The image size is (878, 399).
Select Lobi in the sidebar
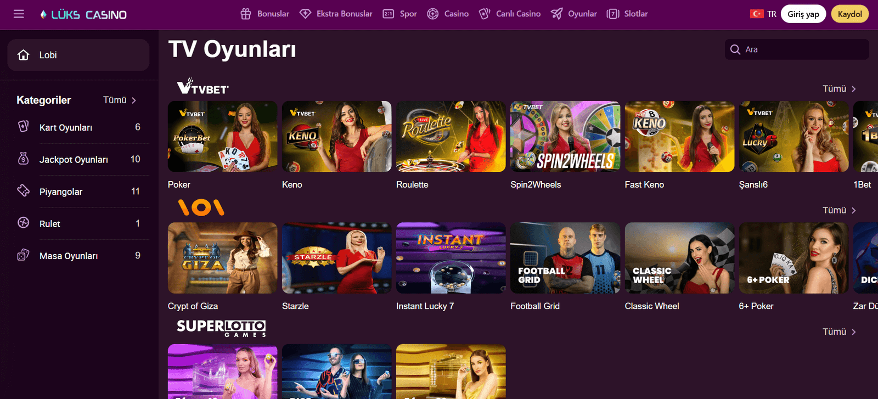[x=78, y=55]
